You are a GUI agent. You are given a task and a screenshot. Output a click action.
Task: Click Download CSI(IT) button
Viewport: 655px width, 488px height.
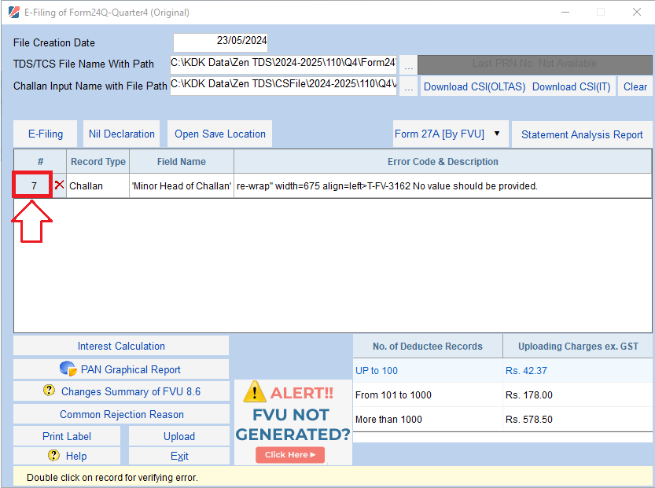[x=571, y=86]
